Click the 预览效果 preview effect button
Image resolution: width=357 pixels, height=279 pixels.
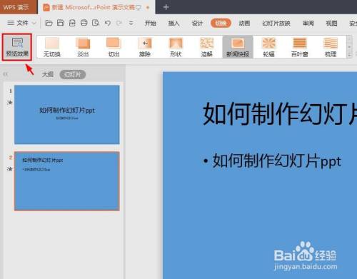point(17,47)
